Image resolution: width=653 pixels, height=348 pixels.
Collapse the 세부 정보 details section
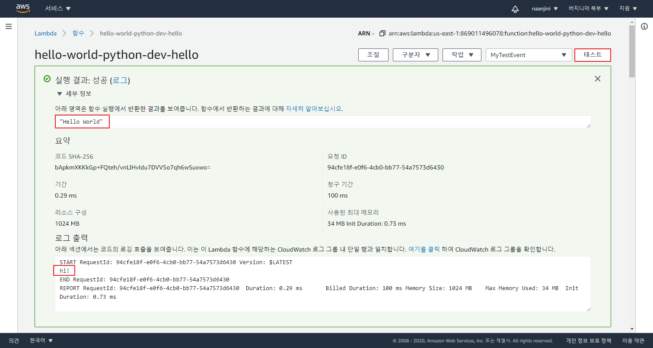coord(73,94)
